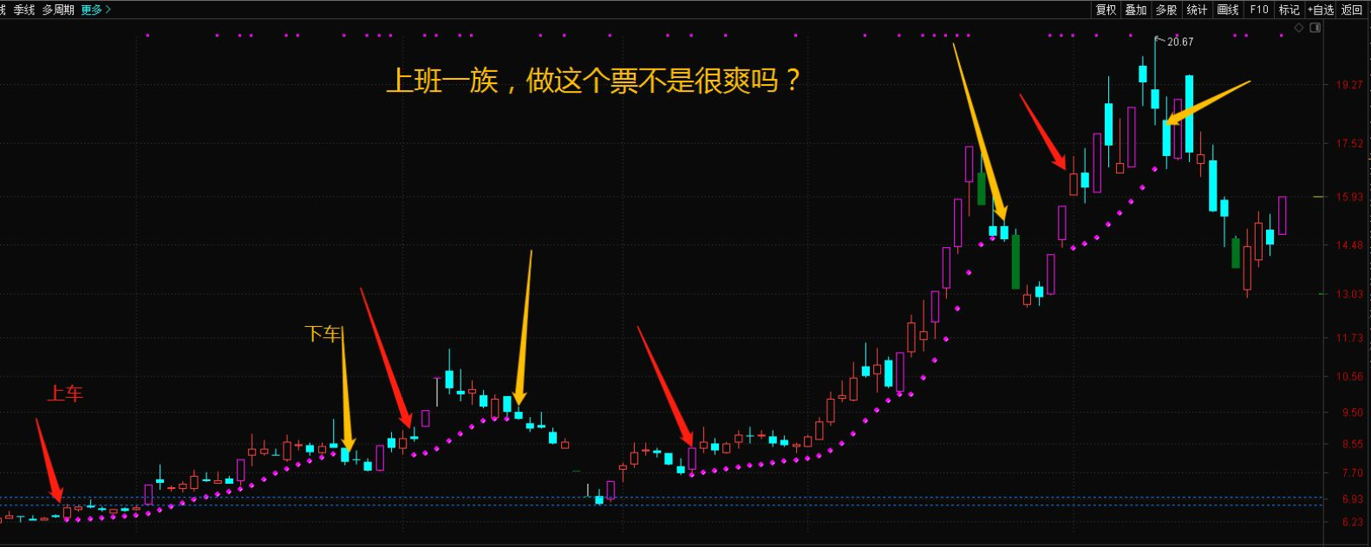Click the 19.27 price axis label

[1349, 85]
